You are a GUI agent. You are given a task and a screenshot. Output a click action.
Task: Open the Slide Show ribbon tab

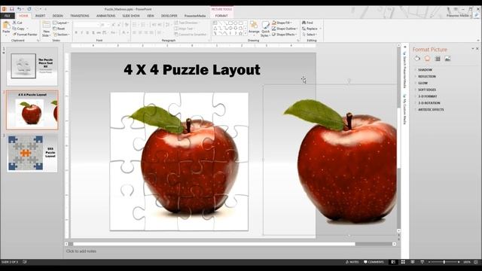click(131, 16)
